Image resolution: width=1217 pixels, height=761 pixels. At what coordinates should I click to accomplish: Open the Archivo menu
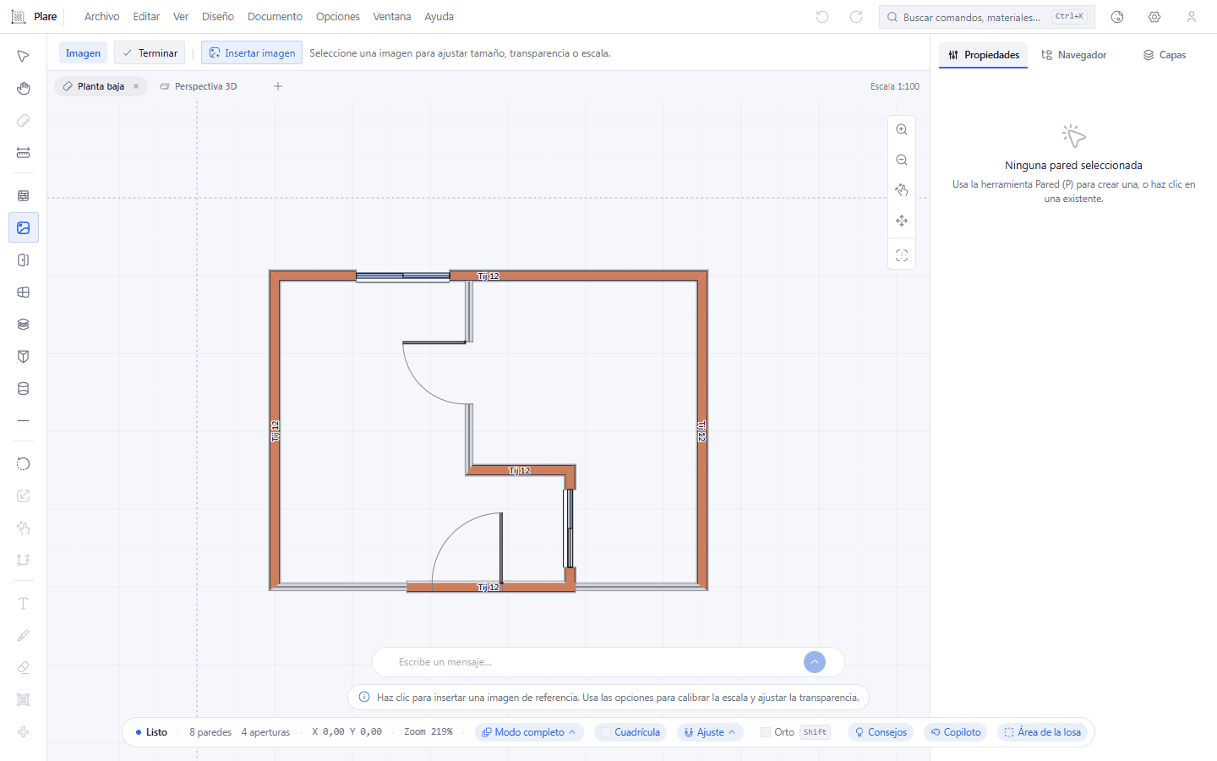point(101,17)
